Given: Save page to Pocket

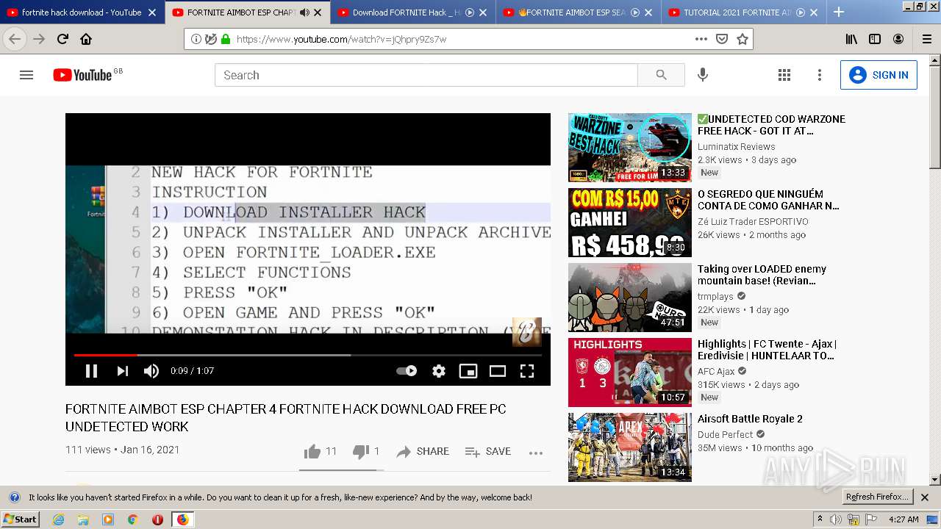Looking at the screenshot, I should [x=722, y=39].
